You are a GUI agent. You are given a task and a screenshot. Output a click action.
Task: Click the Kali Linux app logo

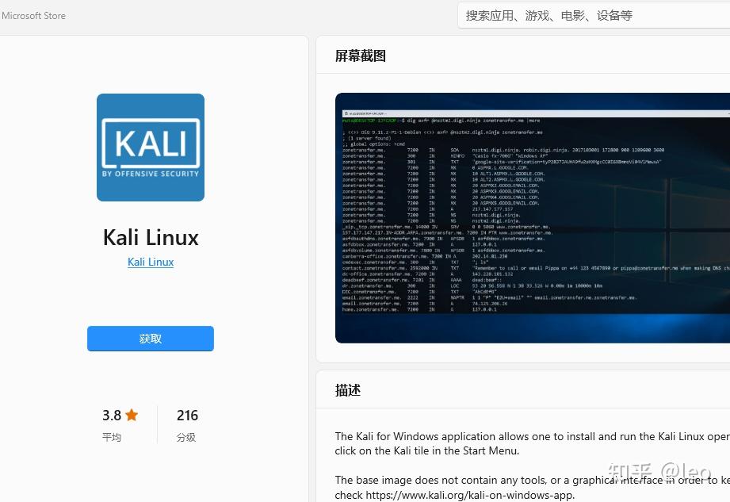[151, 148]
